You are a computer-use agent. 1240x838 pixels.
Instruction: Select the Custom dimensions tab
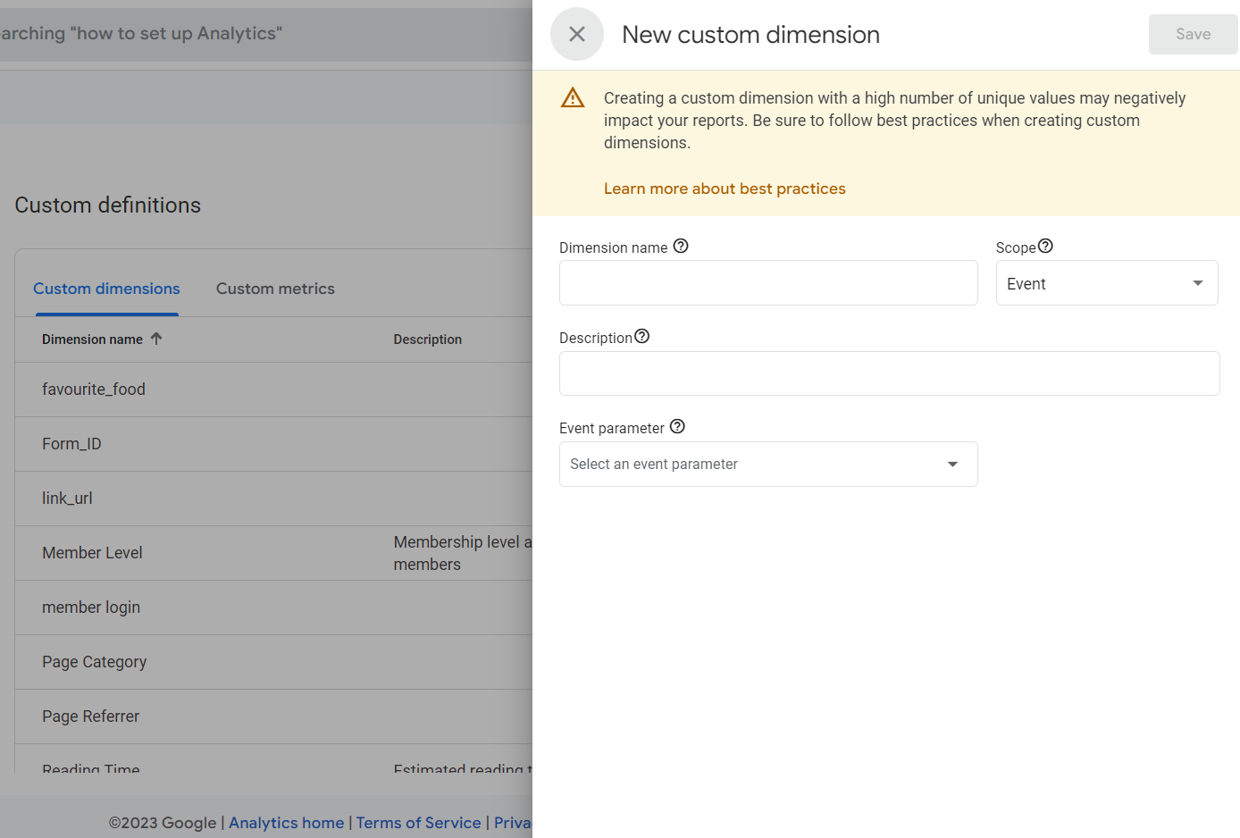106,288
